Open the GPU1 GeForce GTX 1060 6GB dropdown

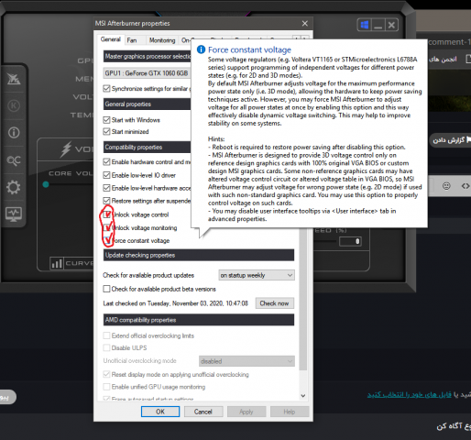pos(147,73)
